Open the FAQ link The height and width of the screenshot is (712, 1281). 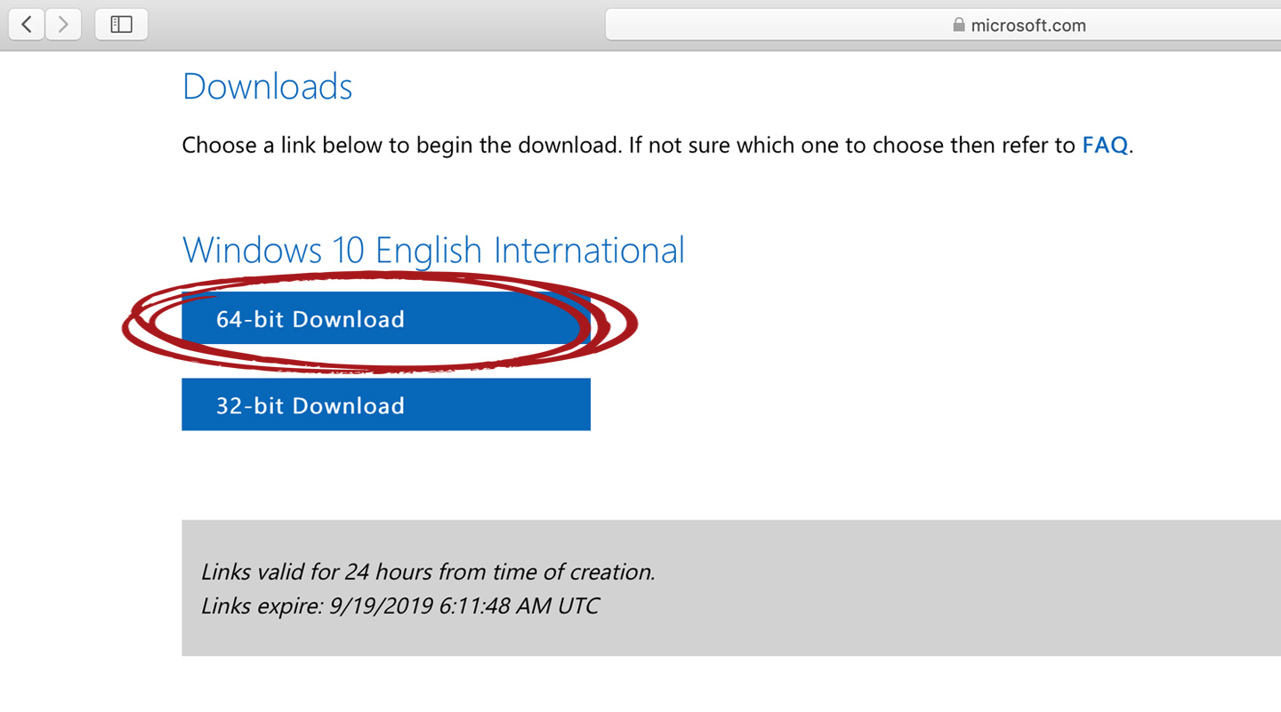click(1105, 145)
